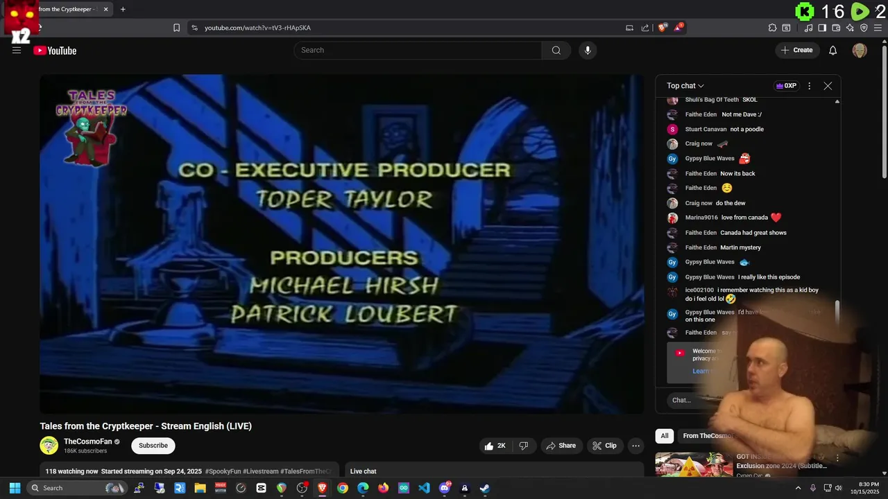Like the video with thumbs up
The image size is (888, 499).
pos(495,446)
